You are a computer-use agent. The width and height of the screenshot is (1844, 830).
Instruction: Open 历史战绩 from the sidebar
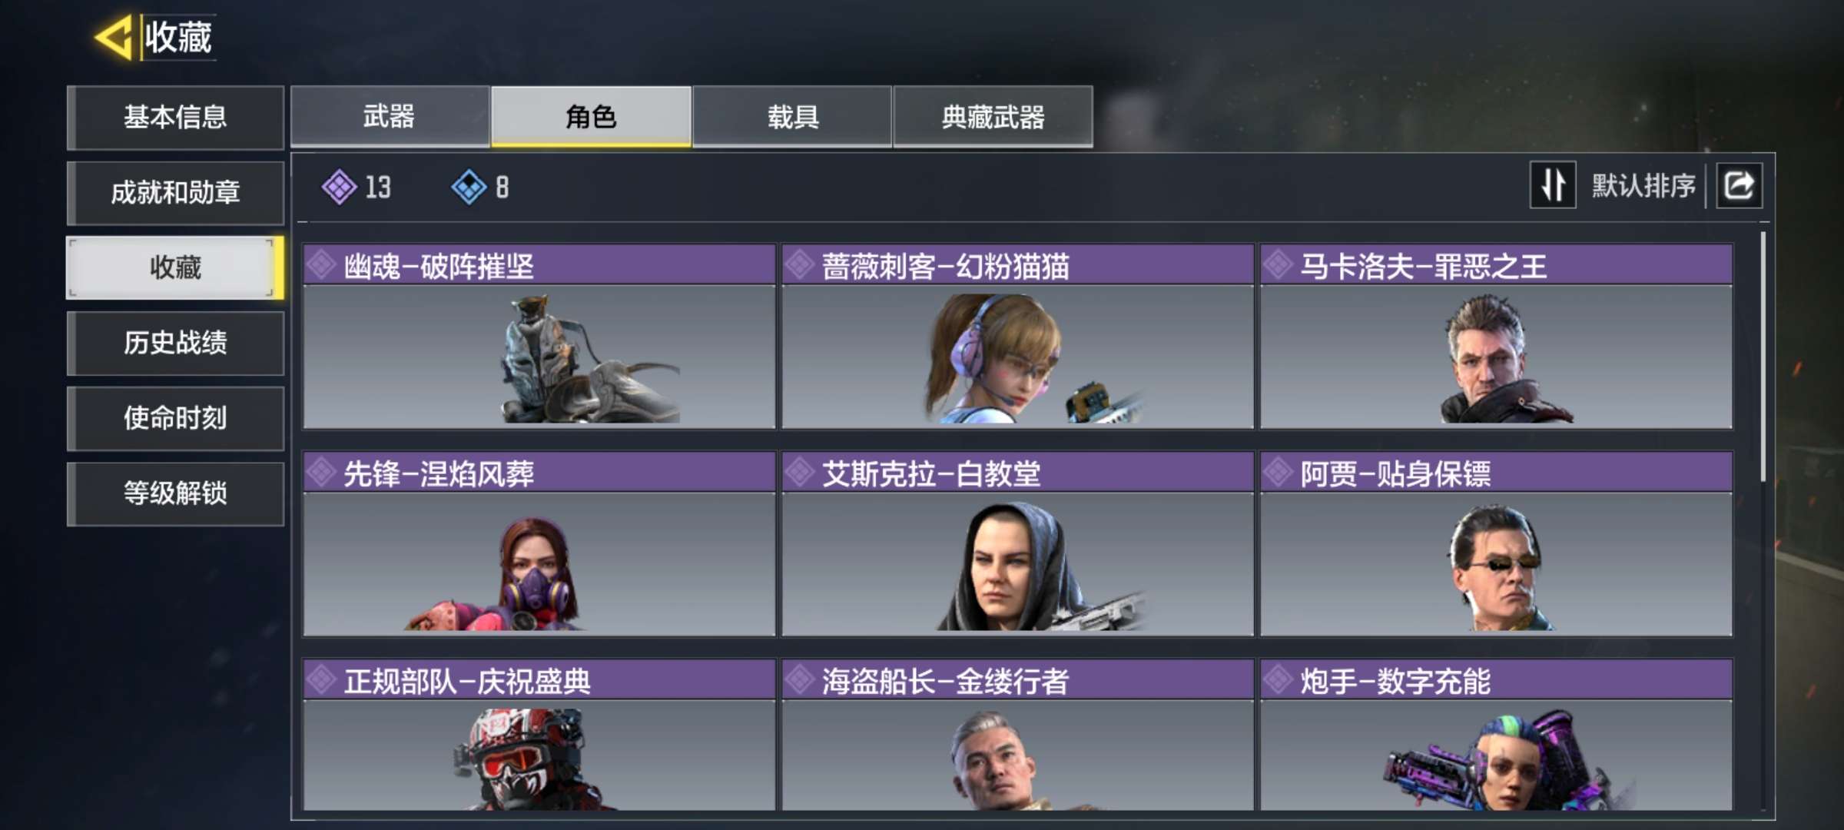(175, 343)
